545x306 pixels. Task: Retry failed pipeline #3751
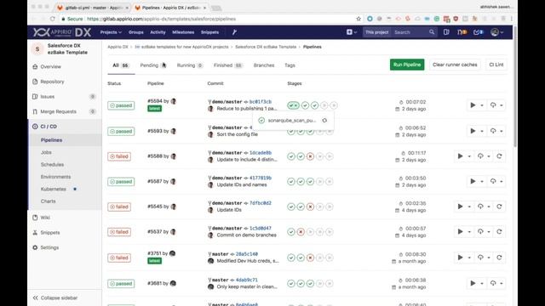(x=500, y=258)
